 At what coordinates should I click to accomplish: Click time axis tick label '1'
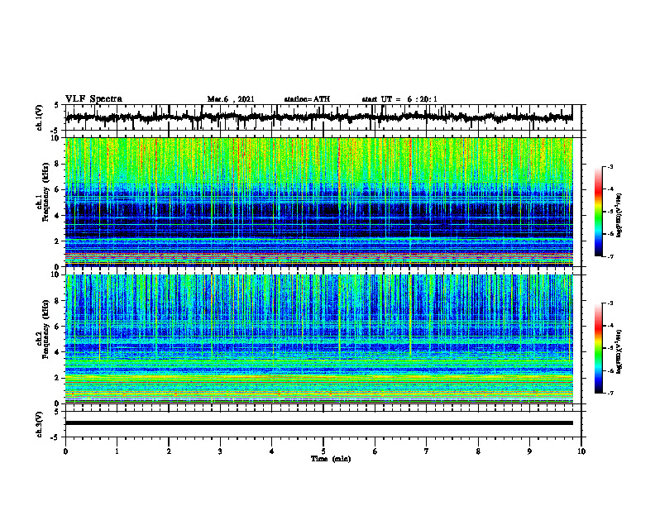coord(117,451)
